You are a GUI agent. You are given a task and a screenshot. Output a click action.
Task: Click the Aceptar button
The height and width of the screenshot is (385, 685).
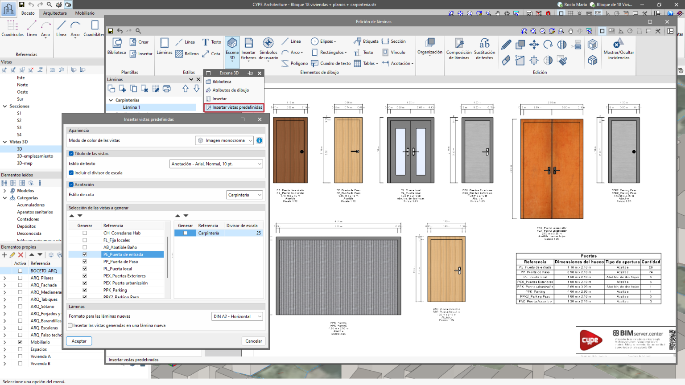tap(79, 341)
